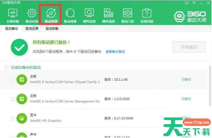Open the 查看备份路径 link
The width and height of the screenshot is (212, 138).
tap(115, 52)
